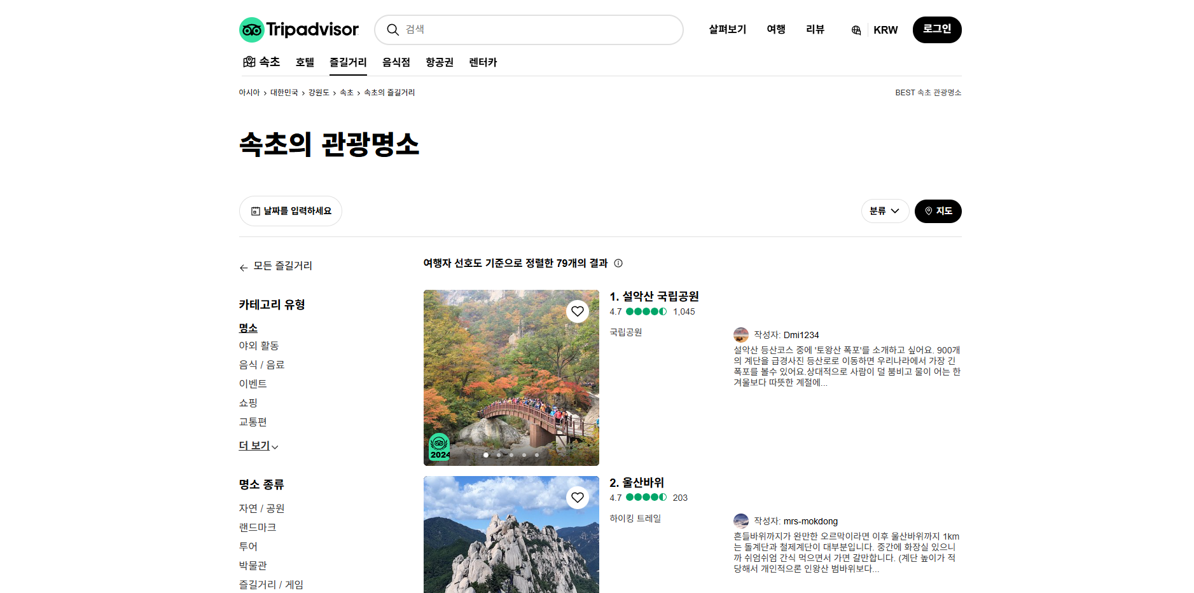Open the 분류 sort dropdown

pos(885,210)
